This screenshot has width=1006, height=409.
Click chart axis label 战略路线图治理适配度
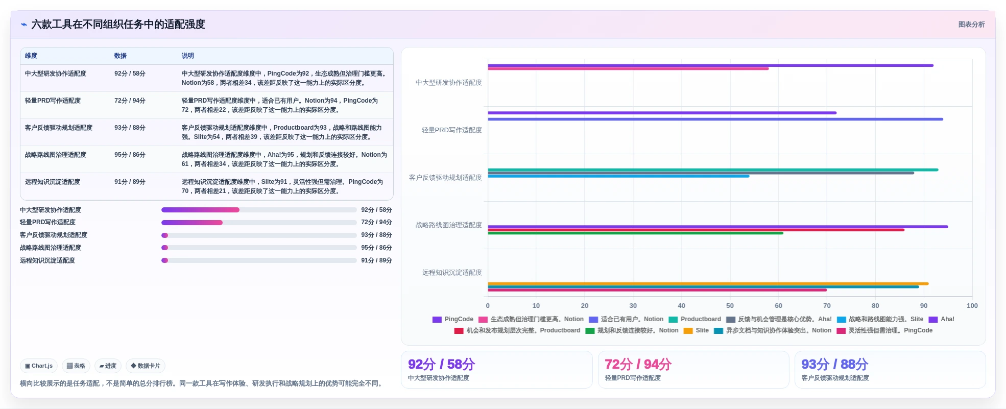point(448,225)
